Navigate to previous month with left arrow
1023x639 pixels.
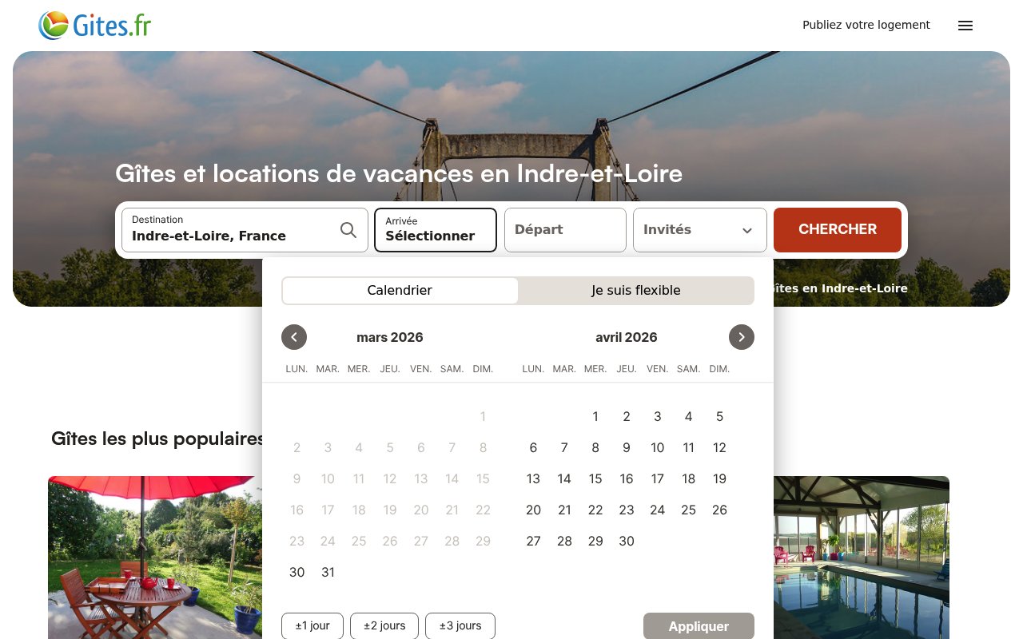[294, 337]
